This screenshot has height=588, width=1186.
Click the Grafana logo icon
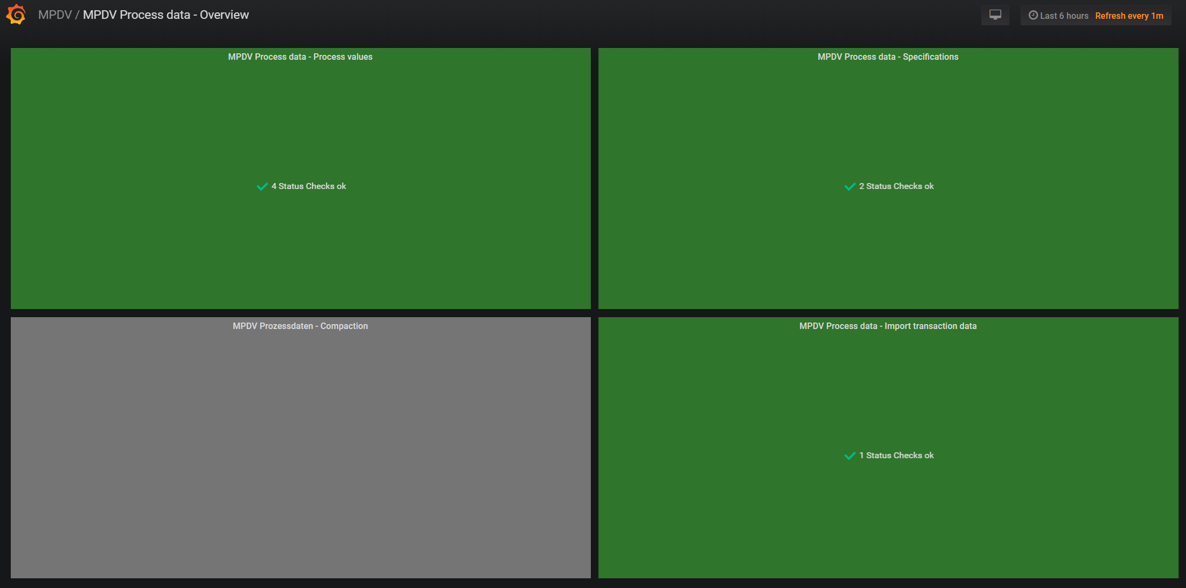(x=16, y=15)
